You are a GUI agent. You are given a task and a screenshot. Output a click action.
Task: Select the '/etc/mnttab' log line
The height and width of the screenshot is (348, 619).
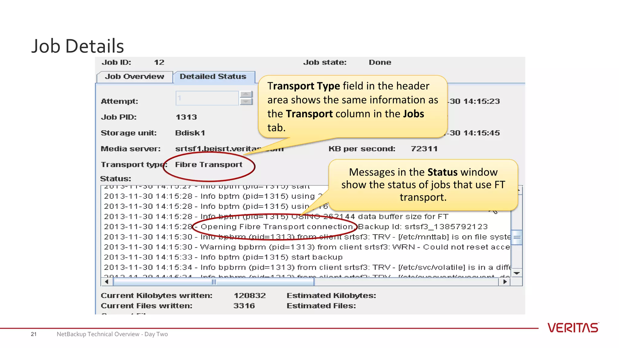pyautogui.click(x=307, y=237)
